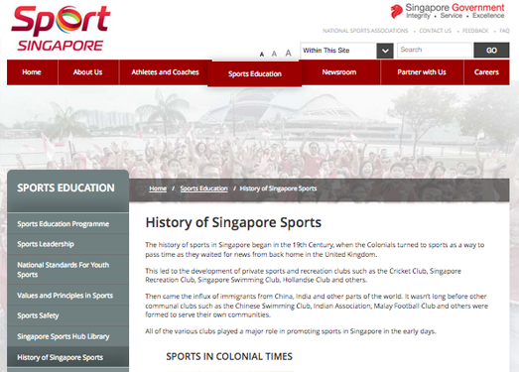Click the GO search button

[x=491, y=50]
